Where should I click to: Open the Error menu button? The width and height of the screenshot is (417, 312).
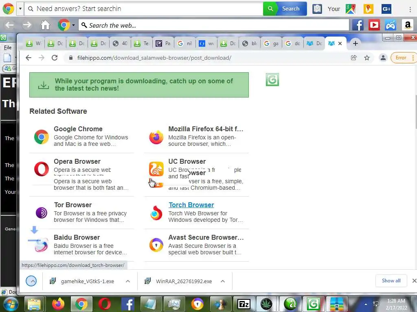403,58
